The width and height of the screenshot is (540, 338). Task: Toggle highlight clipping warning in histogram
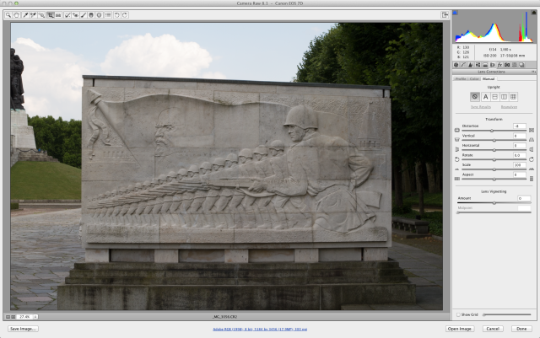[534, 13]
